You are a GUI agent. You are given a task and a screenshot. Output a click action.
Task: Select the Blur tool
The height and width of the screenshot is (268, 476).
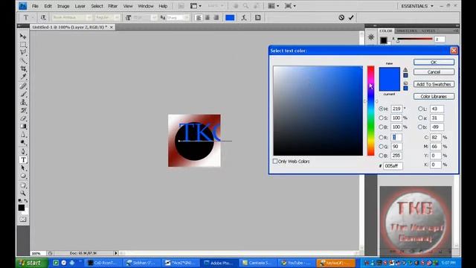[23, 135]
